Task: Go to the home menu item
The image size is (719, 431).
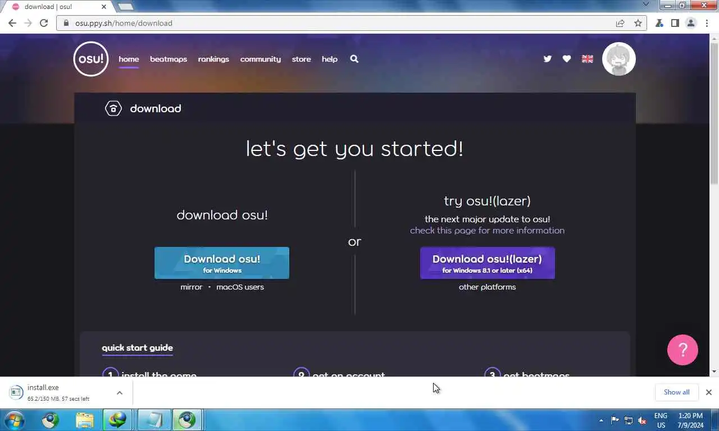Action: 129,59
